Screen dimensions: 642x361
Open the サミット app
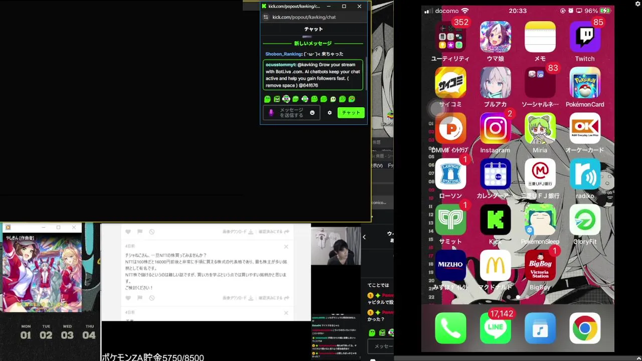pos(450,220)
